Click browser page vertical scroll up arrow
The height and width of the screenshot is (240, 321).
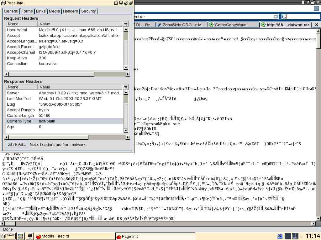point(318,31)
